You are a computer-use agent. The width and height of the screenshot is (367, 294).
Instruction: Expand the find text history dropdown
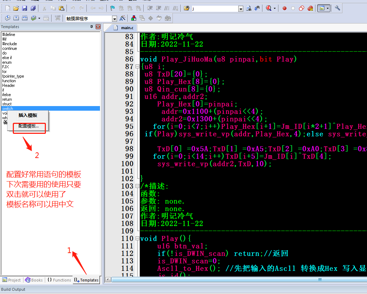click(241, 9)
